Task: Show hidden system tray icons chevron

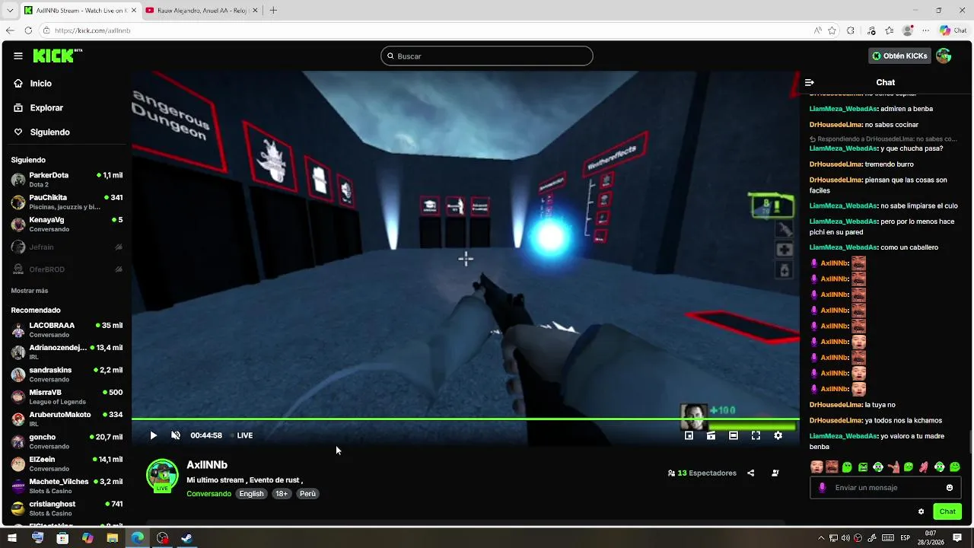Action: [821, 538]
